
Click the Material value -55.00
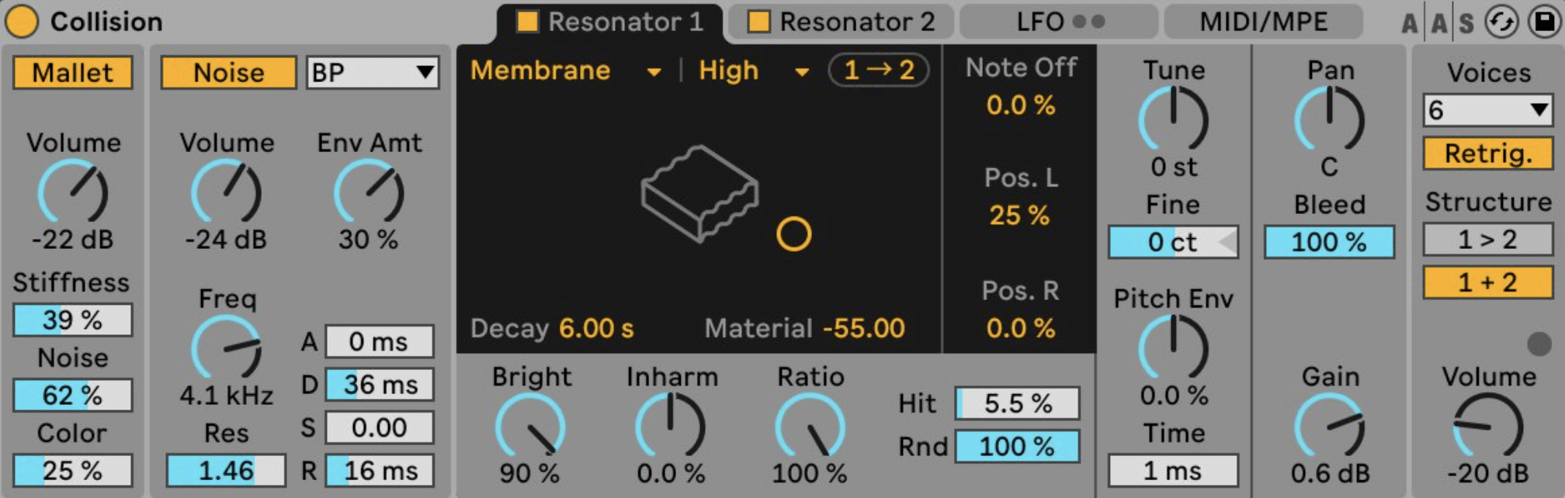coord(864,328)
